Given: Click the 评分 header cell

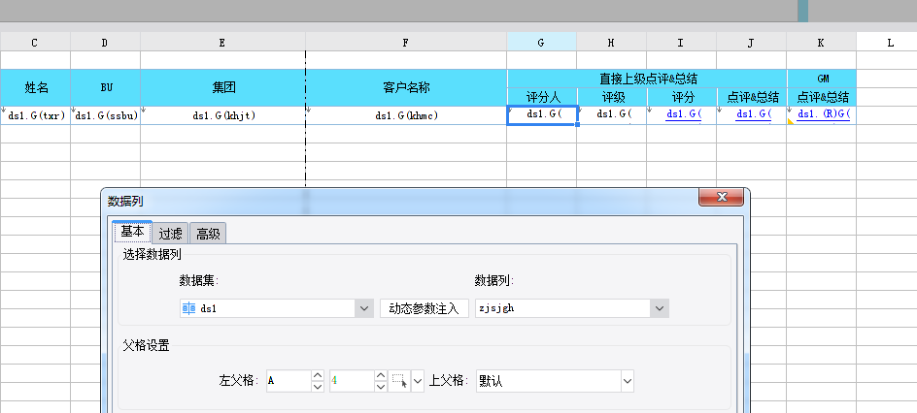Looking at the screenshot, I should pos(681,97).
